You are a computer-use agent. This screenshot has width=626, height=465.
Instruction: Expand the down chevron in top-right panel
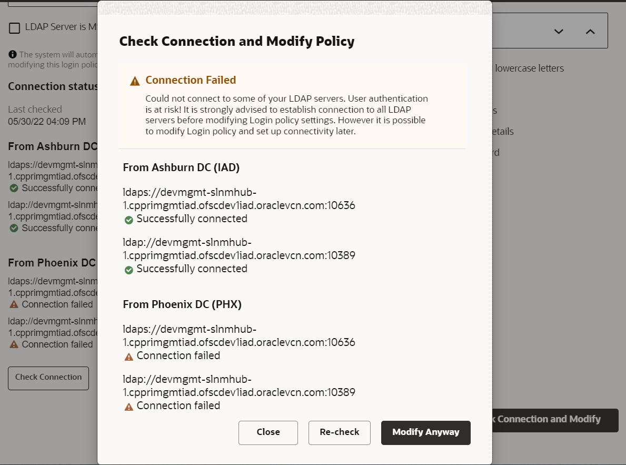coord(559,32)
